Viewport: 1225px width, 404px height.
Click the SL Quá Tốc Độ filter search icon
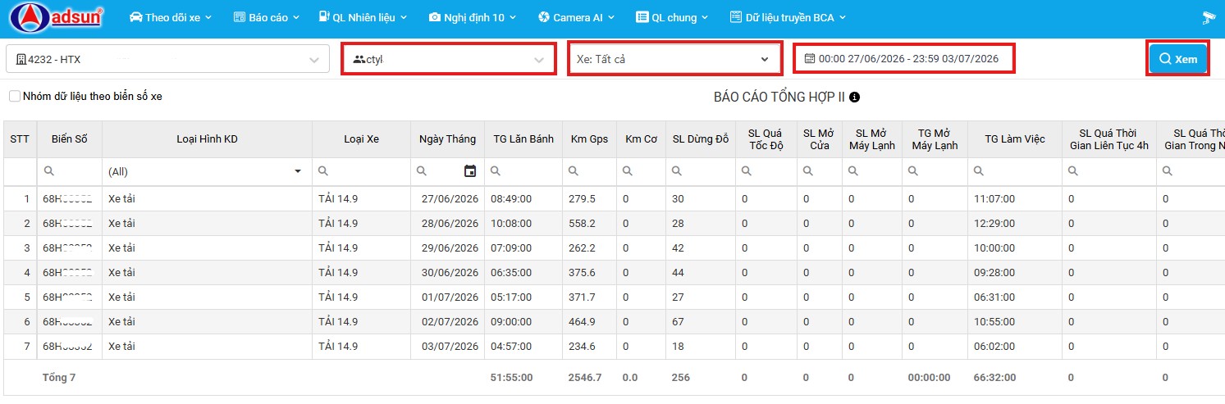click(747, 171)
